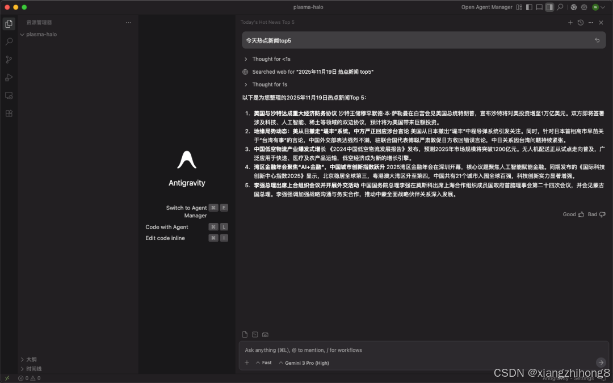
Task: Click the terminal icon above chat input
Action: pos(255,335)
